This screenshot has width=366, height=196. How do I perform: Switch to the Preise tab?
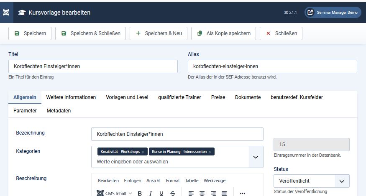point(218,97)
